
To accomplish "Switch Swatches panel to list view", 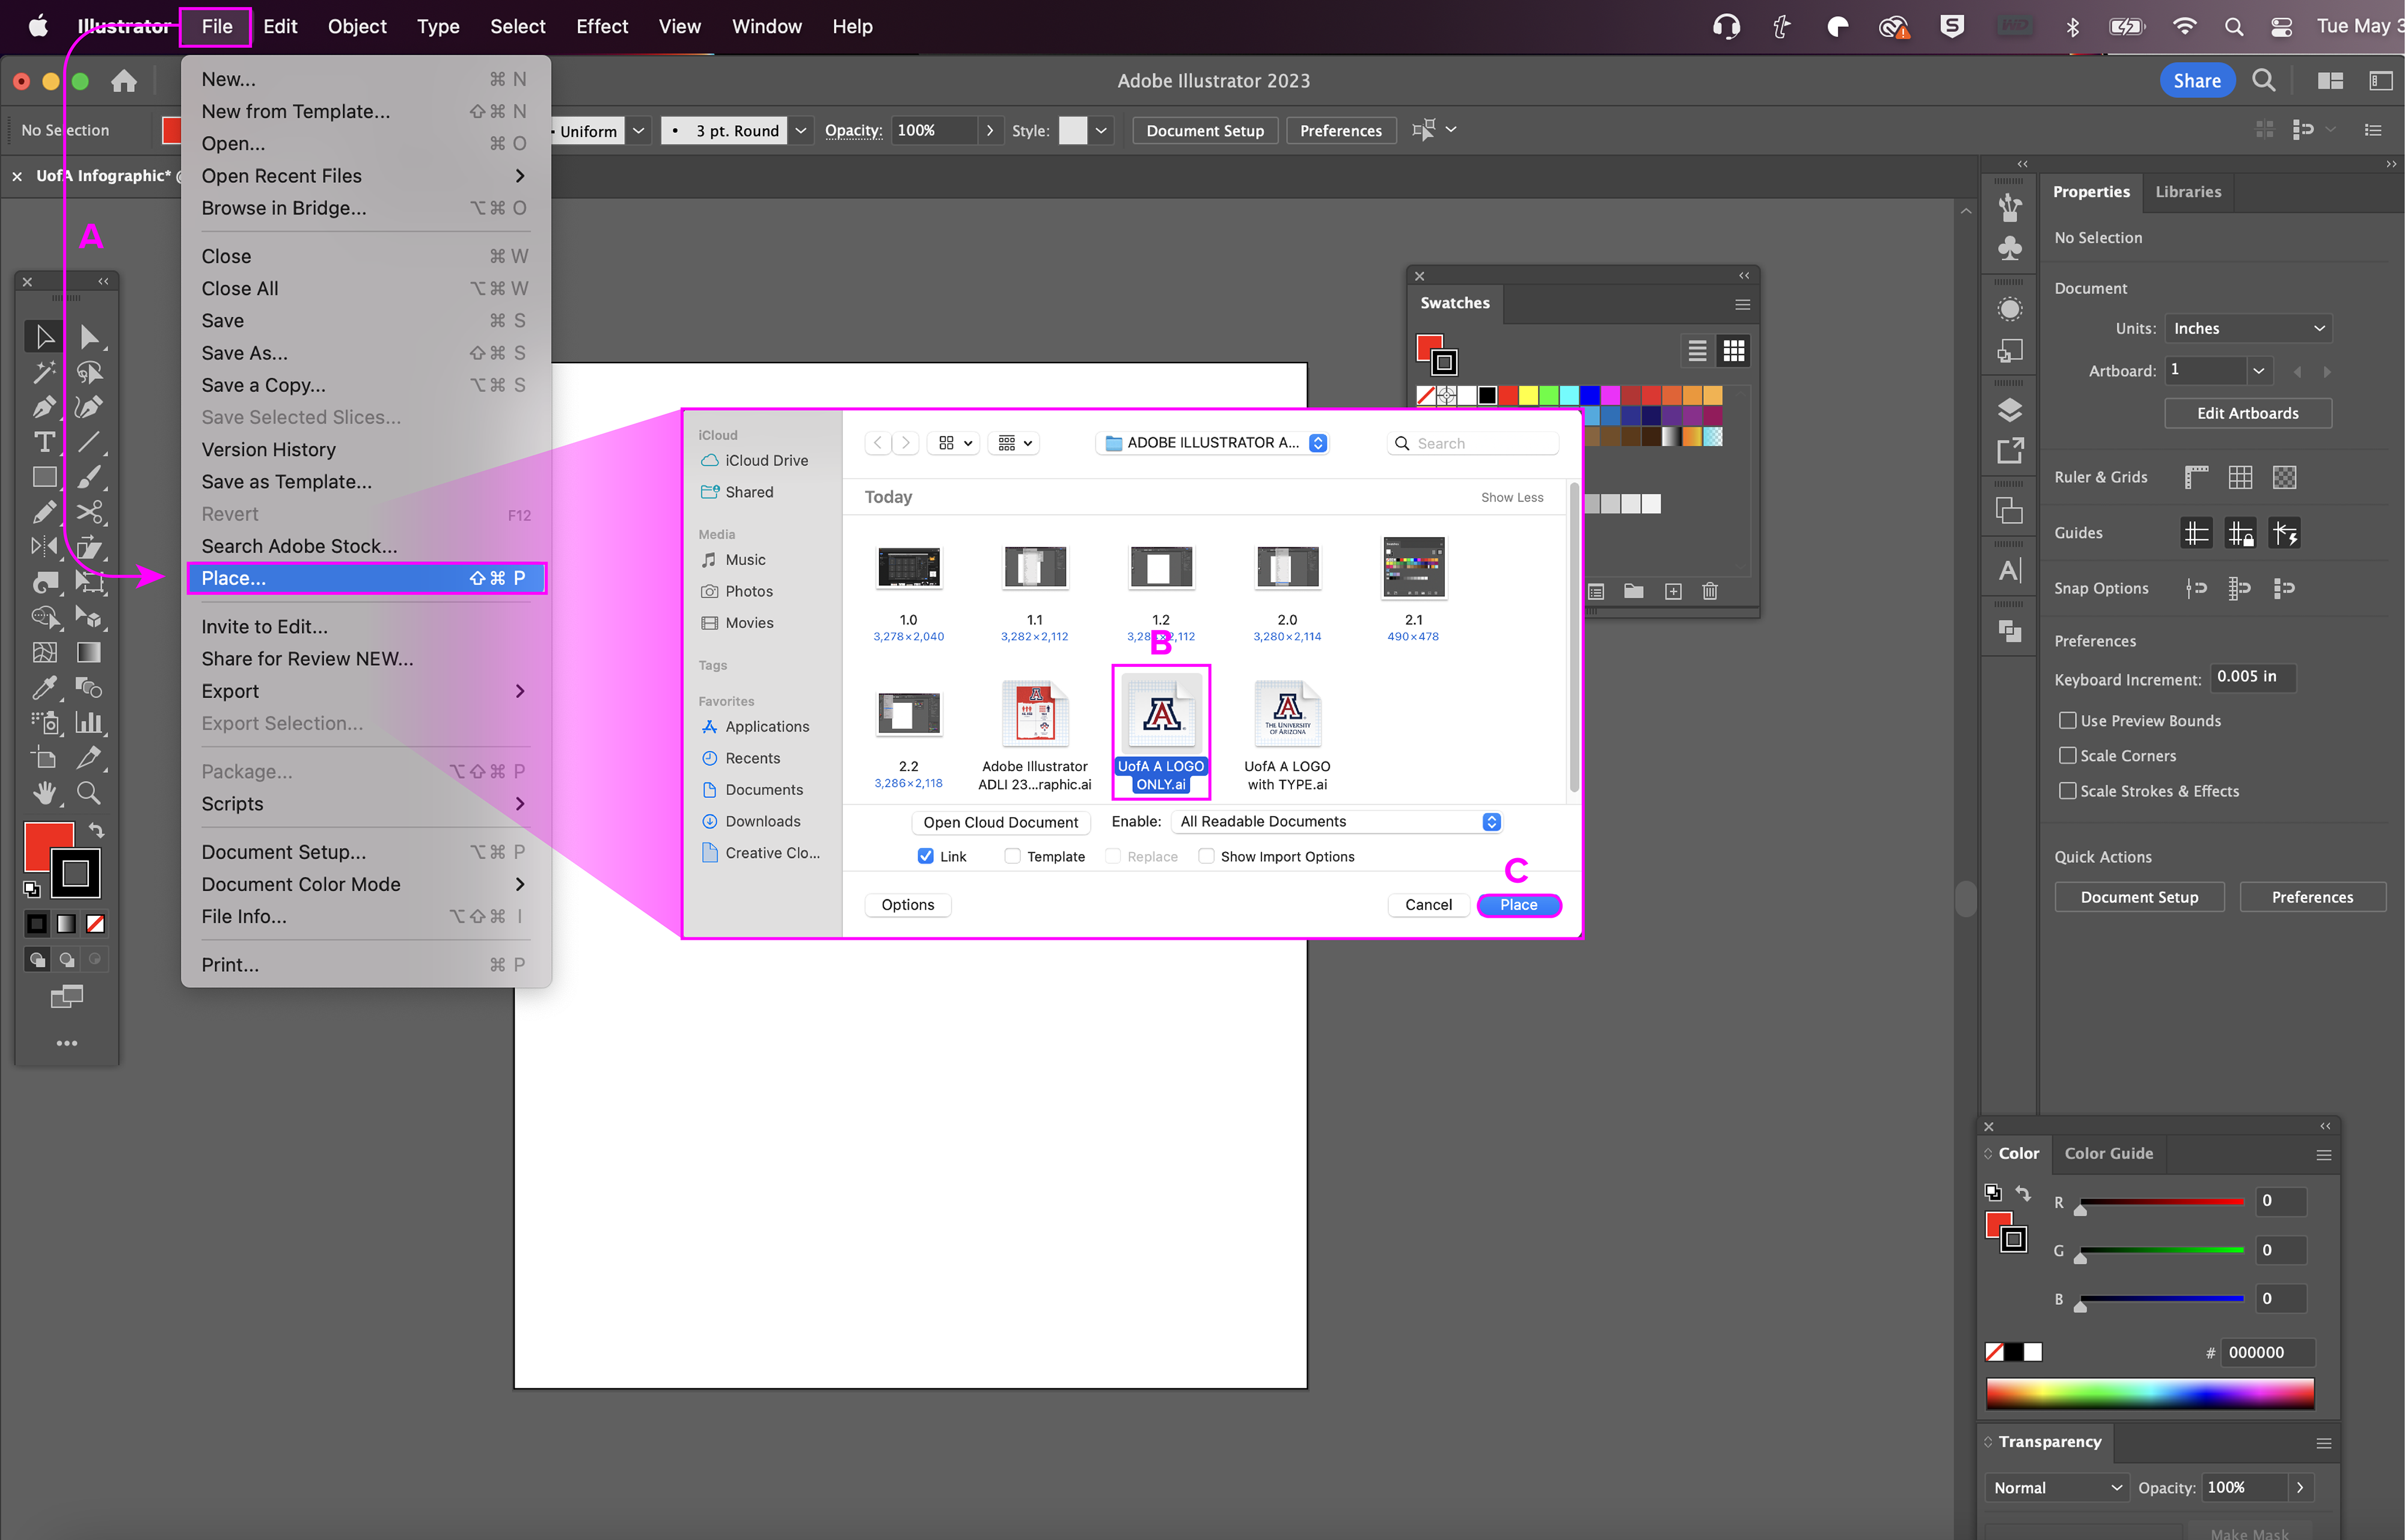I will coord(1696,351).
